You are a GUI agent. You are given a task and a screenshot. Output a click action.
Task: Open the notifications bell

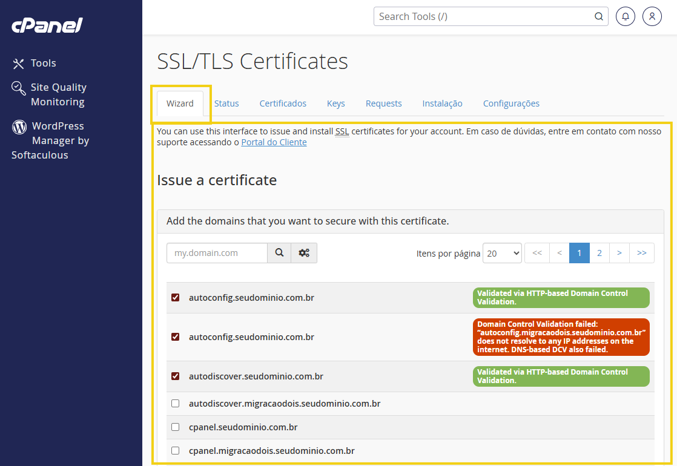[x=625, y=16]
